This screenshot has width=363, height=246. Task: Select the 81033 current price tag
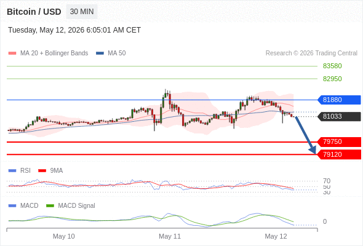tap(338, 116)
